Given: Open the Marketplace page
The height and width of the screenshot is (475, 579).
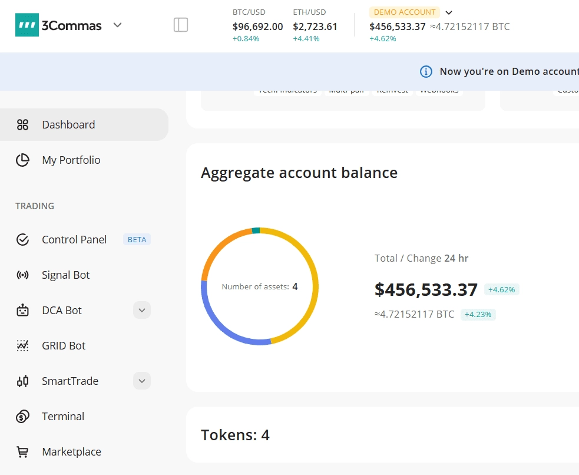Looking at the screenshot, I should 72,452.
